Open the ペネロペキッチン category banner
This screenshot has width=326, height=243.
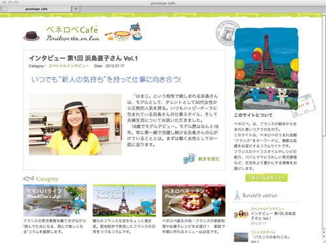(x=194, y=200)
